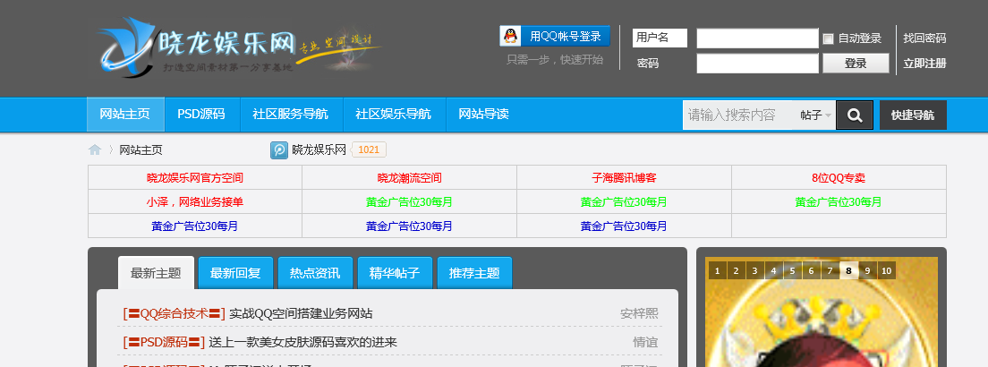Show slide 1 in the slideshow

tap(717, 270)
